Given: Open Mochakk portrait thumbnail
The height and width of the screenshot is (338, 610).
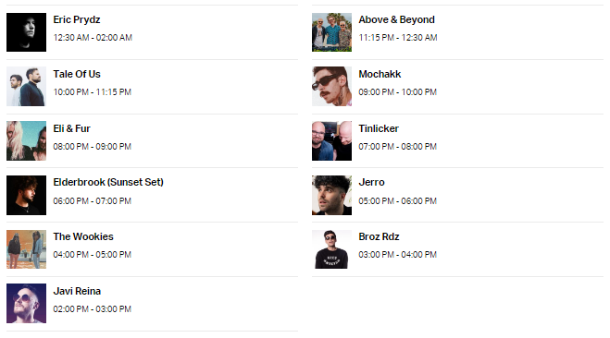Looking at the screenshot, I should click(x=331, y=87).
